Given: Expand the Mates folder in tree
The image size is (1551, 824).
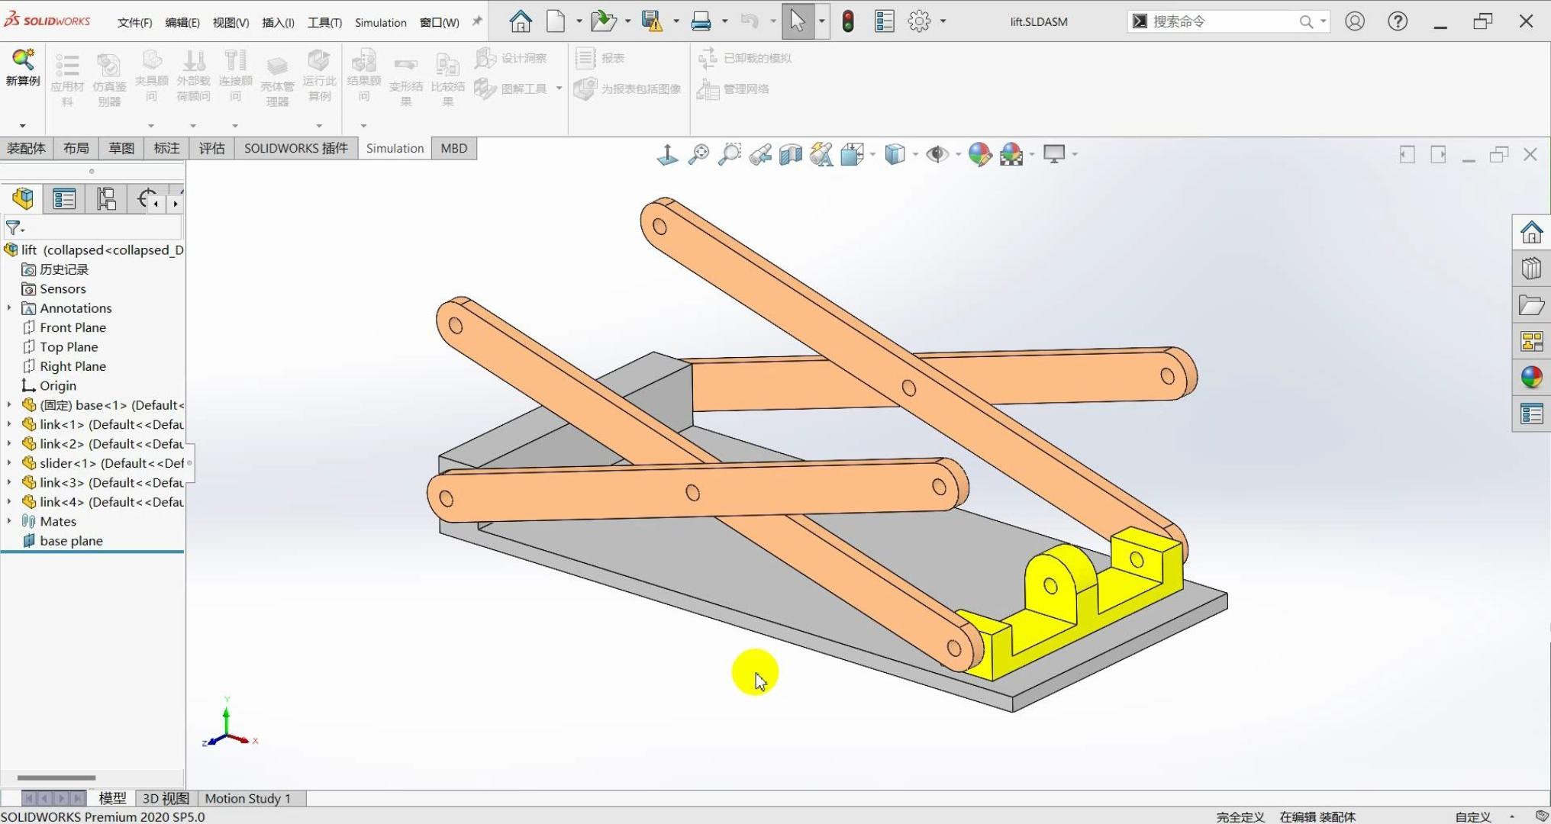Looking at the screenshot, I should click(9, 521).
